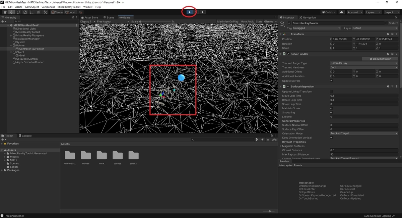Switch to the Console tab
Image resolution: width=402 pixels, height=218 pixels.
(x=25, y=136)
